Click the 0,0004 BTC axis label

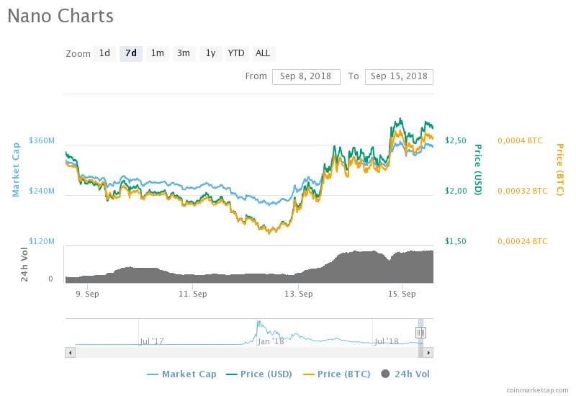point(520,140)
